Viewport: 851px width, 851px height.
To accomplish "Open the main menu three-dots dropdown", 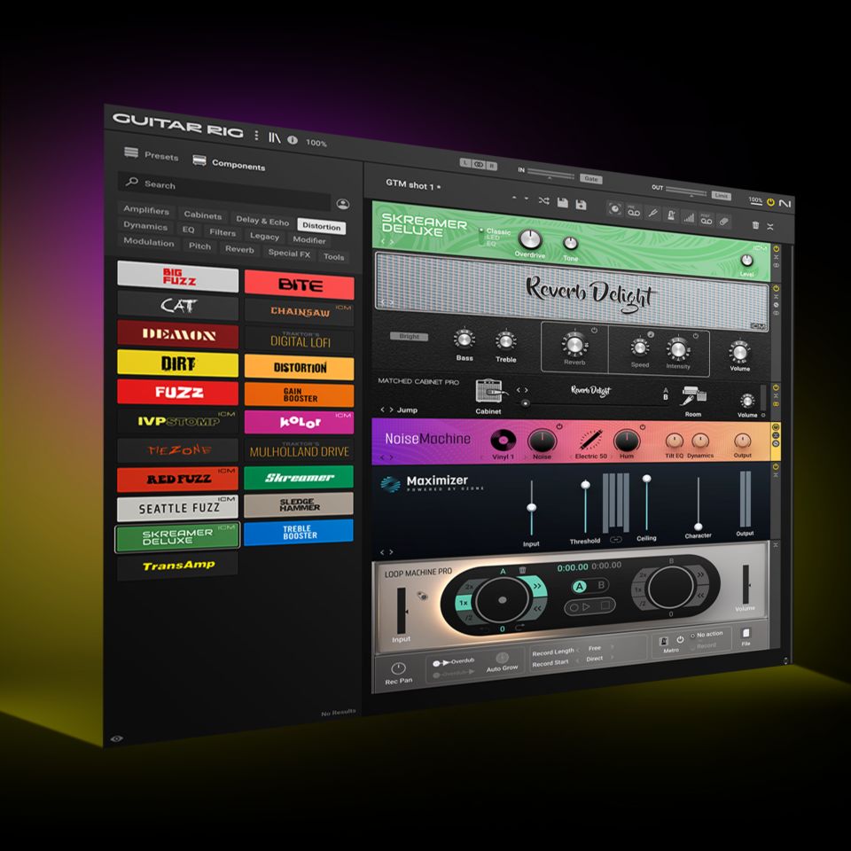I will tap(257, 136).
